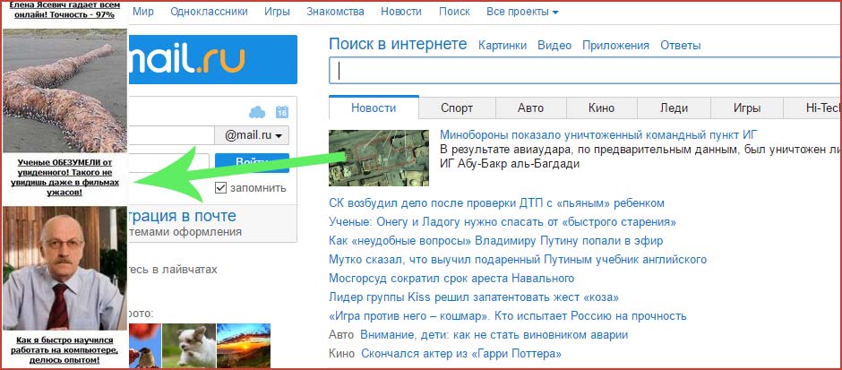Open the calendar icon

pos(282,112)
